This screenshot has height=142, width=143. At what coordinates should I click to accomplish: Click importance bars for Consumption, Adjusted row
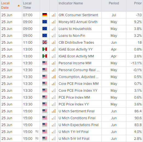54,77
